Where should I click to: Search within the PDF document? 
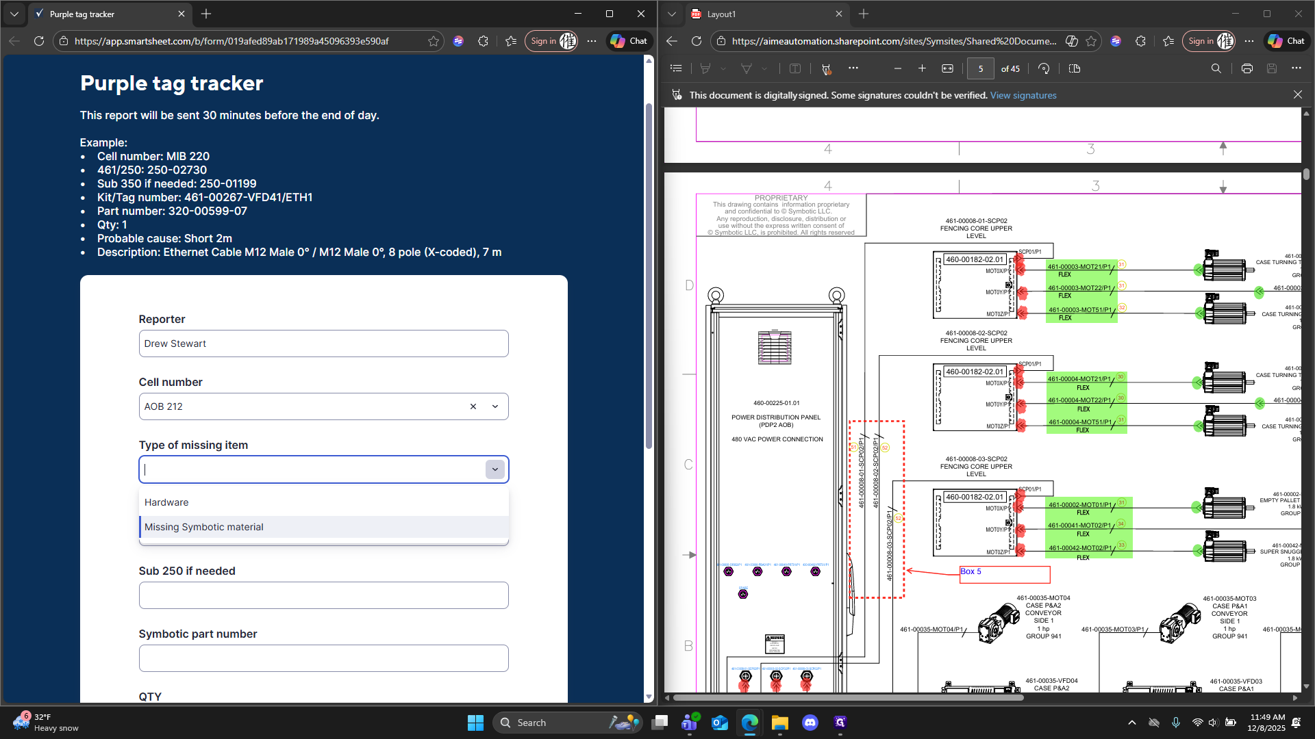click(1216, 68)
